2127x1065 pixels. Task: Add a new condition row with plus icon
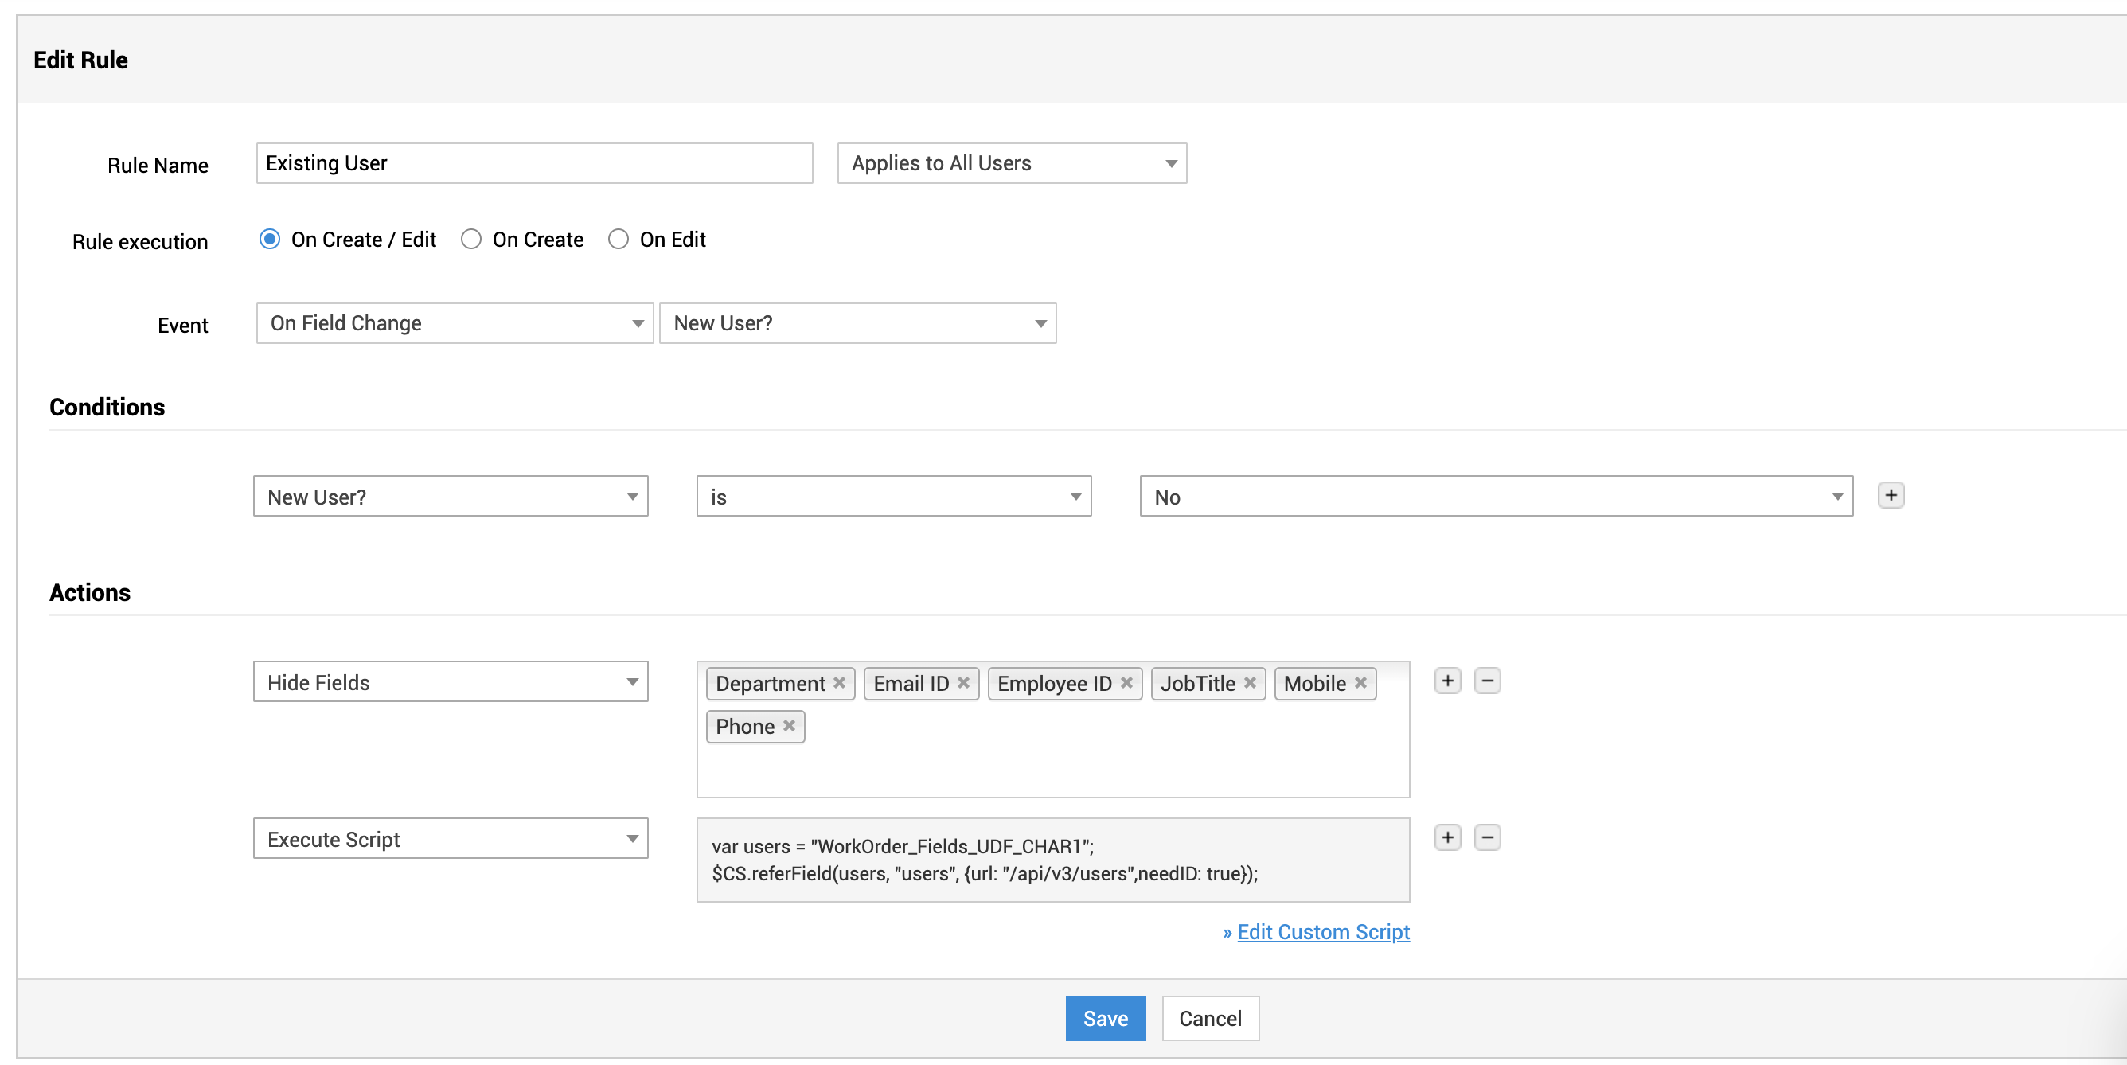point(1890,495)
